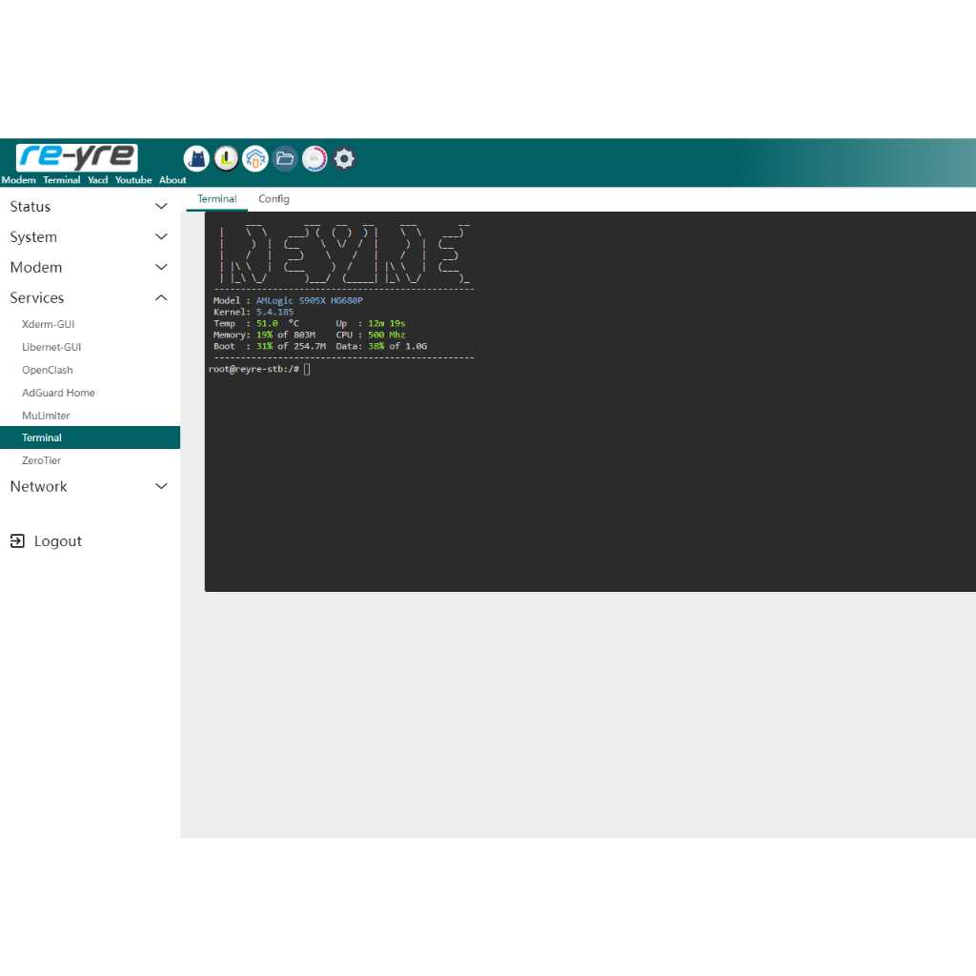
Task: Click the re-yre logo
Action: [77, 157]
